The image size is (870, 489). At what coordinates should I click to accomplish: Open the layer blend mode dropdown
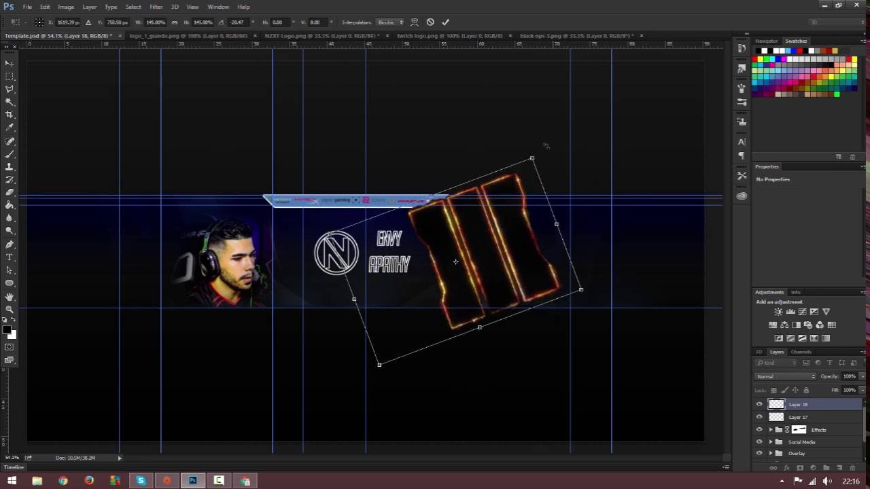786,376
